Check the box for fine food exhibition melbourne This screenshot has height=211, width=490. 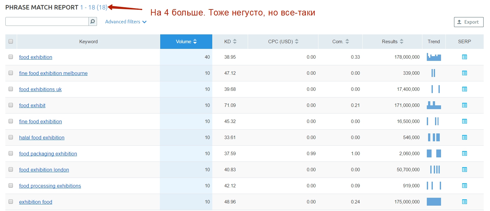[11, 73]
